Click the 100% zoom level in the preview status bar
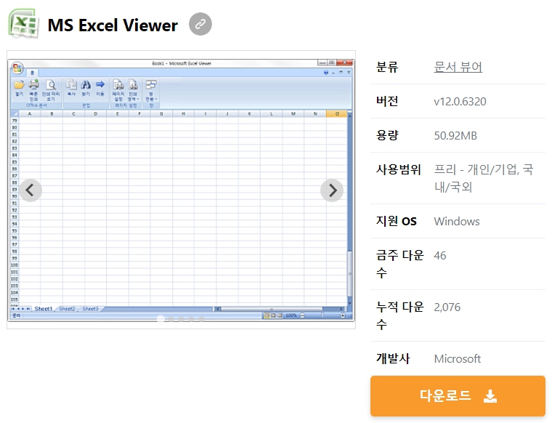 coord(291,315)
